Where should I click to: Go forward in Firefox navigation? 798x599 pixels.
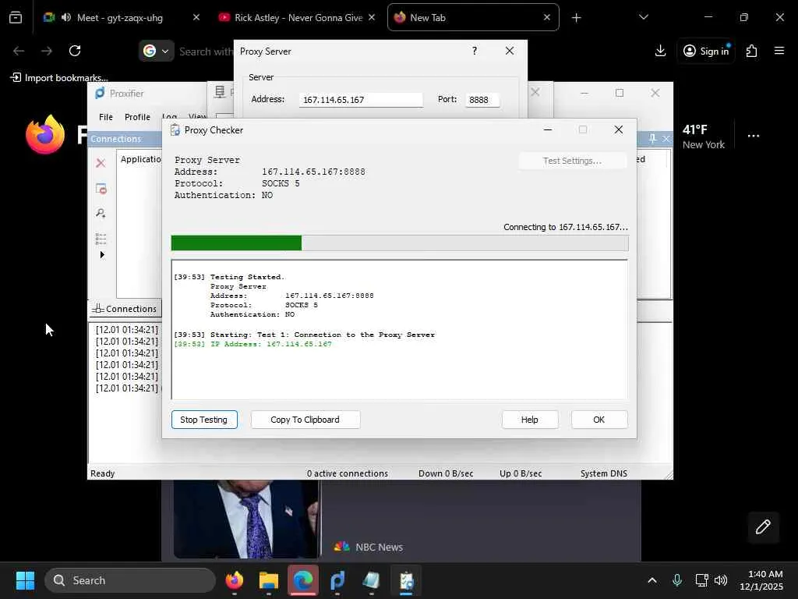click(47, 51)
